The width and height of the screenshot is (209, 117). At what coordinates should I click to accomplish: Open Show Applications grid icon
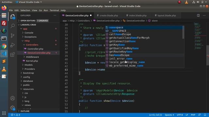[x=4, y=113]
